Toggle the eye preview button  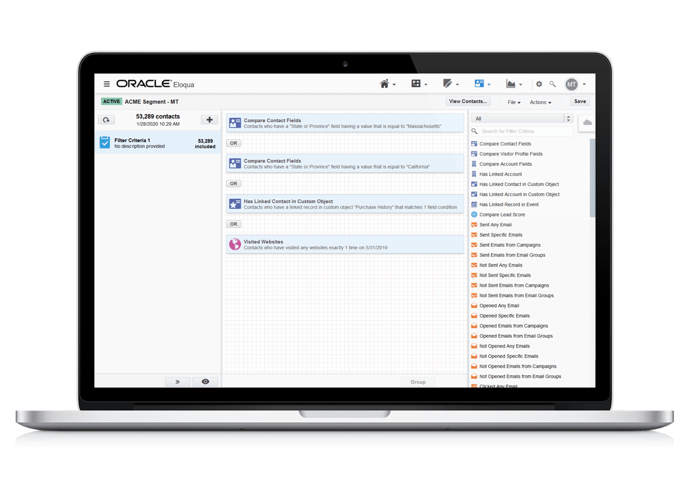[205, 382]
